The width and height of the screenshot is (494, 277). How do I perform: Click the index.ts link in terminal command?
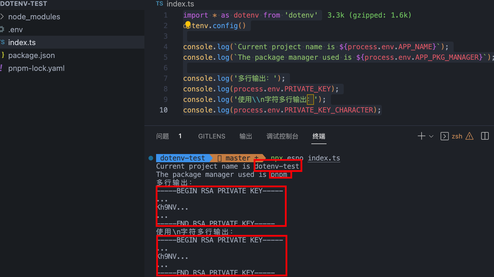[324, 158]
